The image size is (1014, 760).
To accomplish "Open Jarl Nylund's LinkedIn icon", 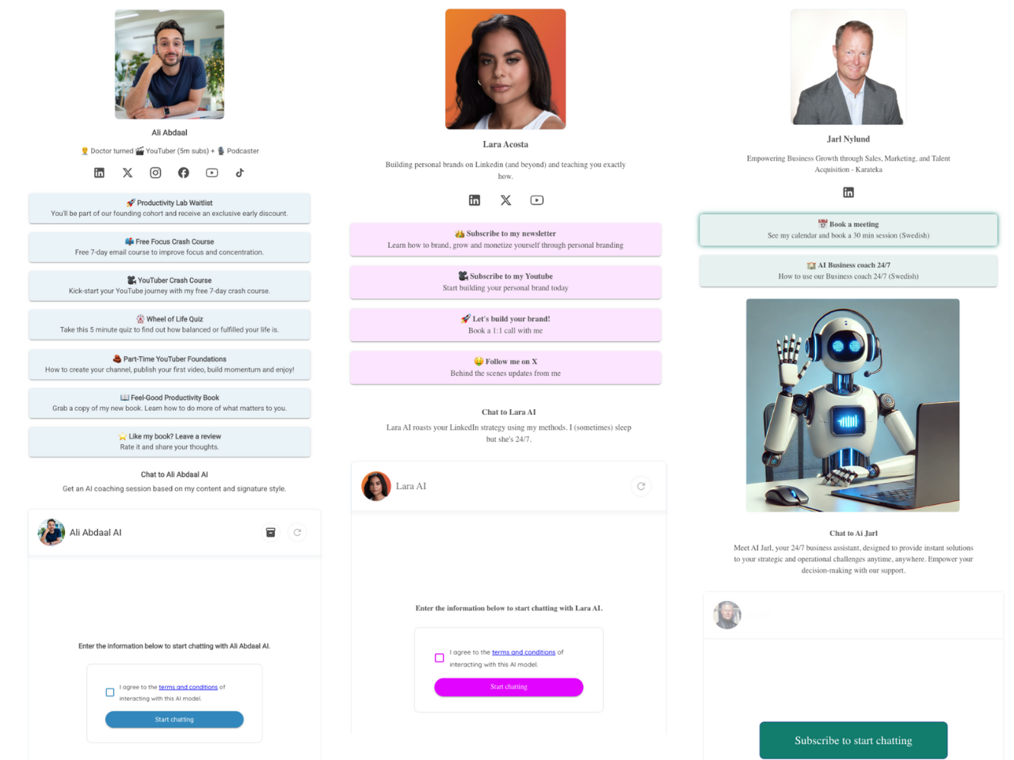I will tap(848, 192).
